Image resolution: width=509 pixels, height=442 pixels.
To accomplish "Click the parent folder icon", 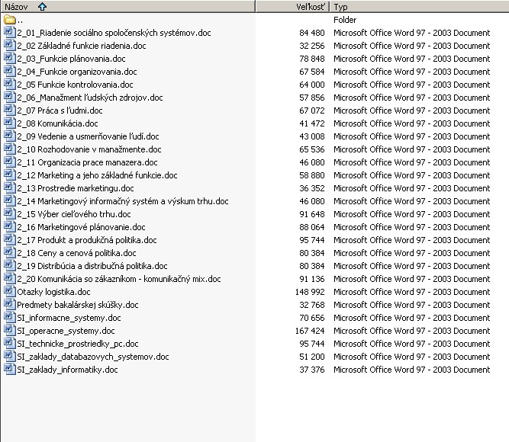I will 10,20.
